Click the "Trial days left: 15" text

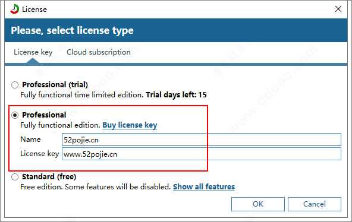pyautogui.click(x=176, y=95)
